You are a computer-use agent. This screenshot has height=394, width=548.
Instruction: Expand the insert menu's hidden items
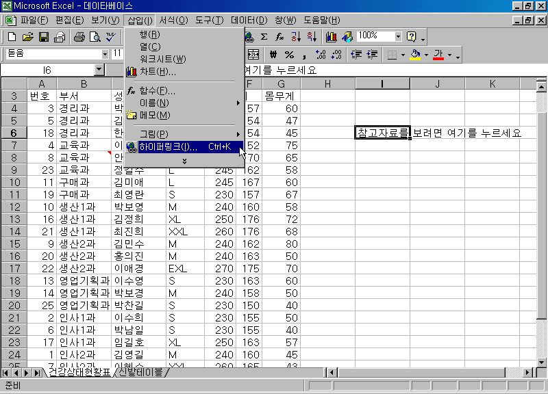(184, 161)
